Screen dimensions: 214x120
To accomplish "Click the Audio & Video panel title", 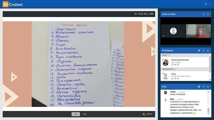I will coord(169,14).
